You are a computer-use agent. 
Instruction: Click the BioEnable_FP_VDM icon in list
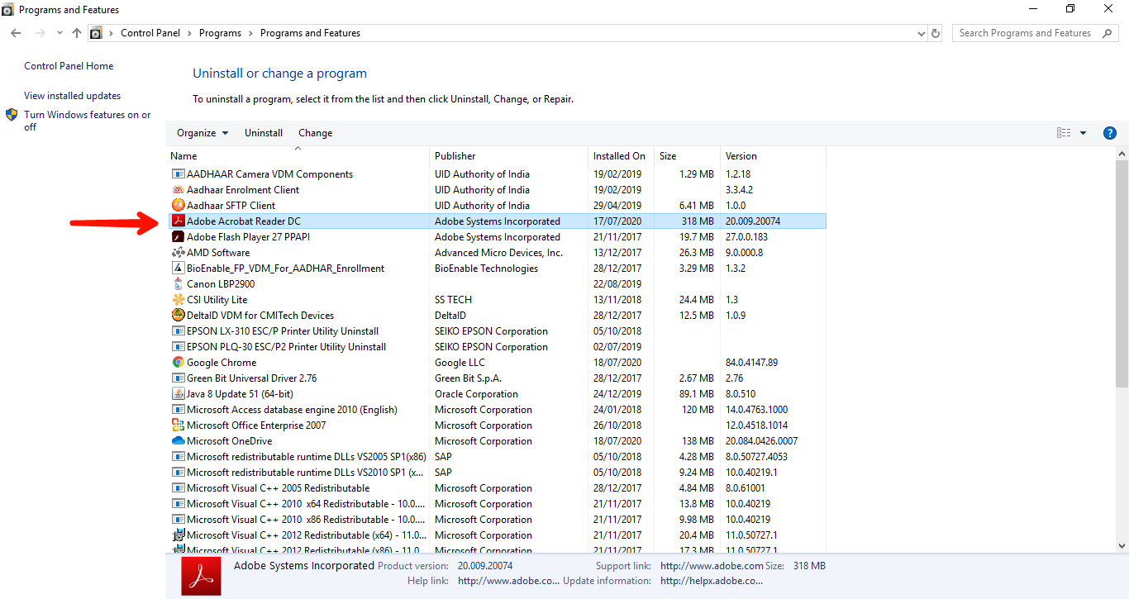click(178, 269)
